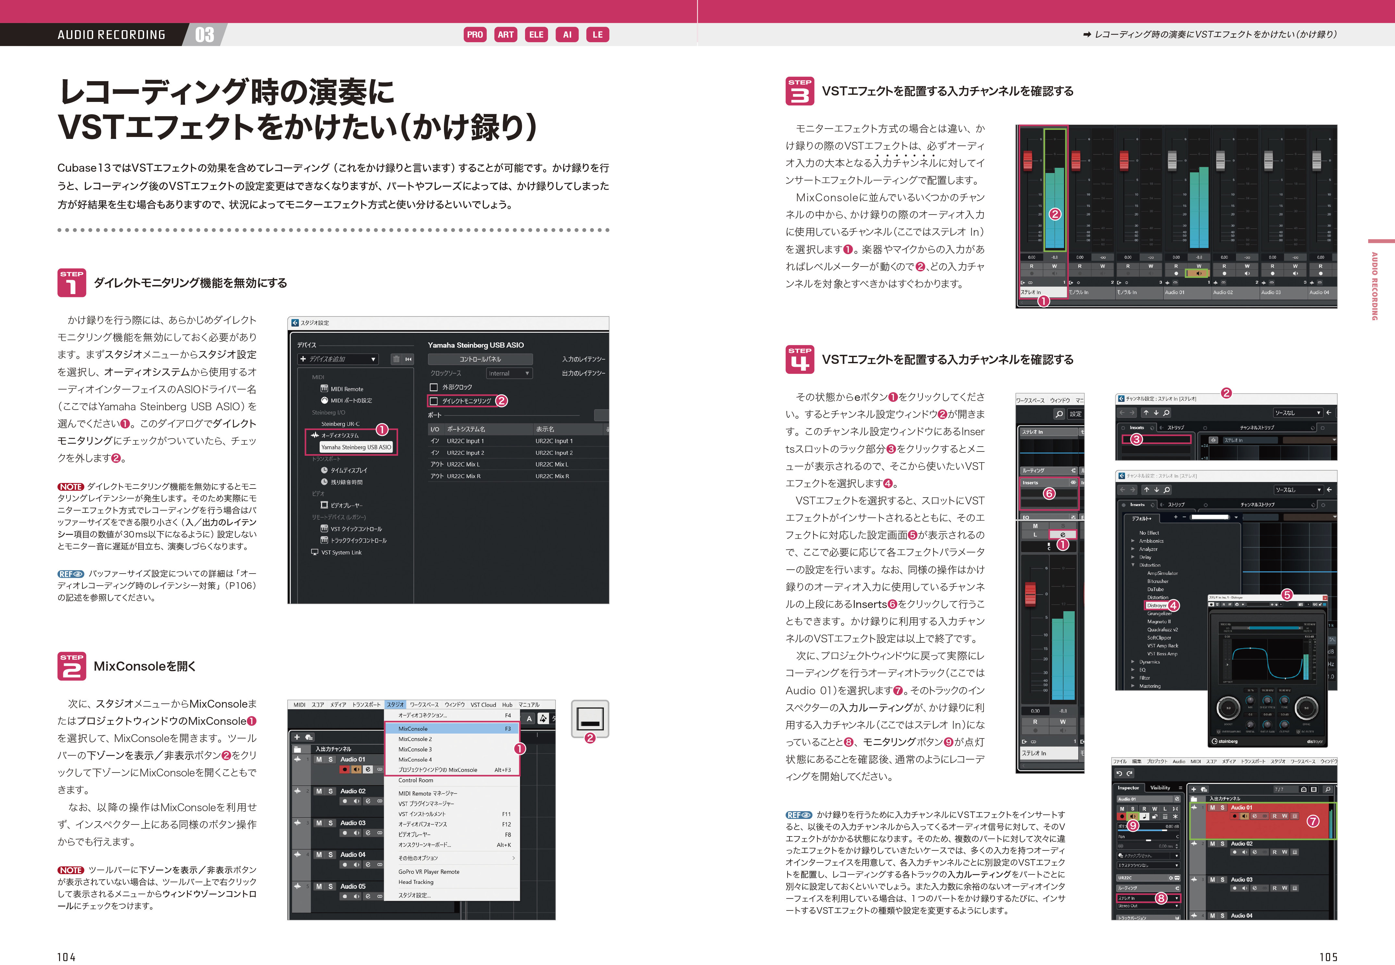Viewport: 1395px width, 965px height.
Task: Click the 設定 button in MixConsole
Action: point(1075,414)
